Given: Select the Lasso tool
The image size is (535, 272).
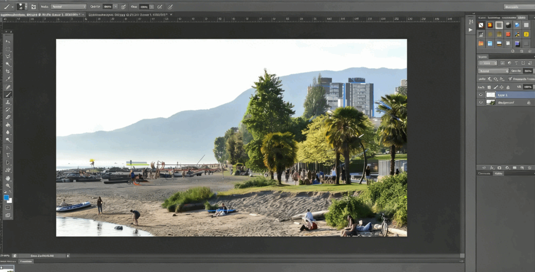Looking at the screenshot, I should (x=8, y=56).
